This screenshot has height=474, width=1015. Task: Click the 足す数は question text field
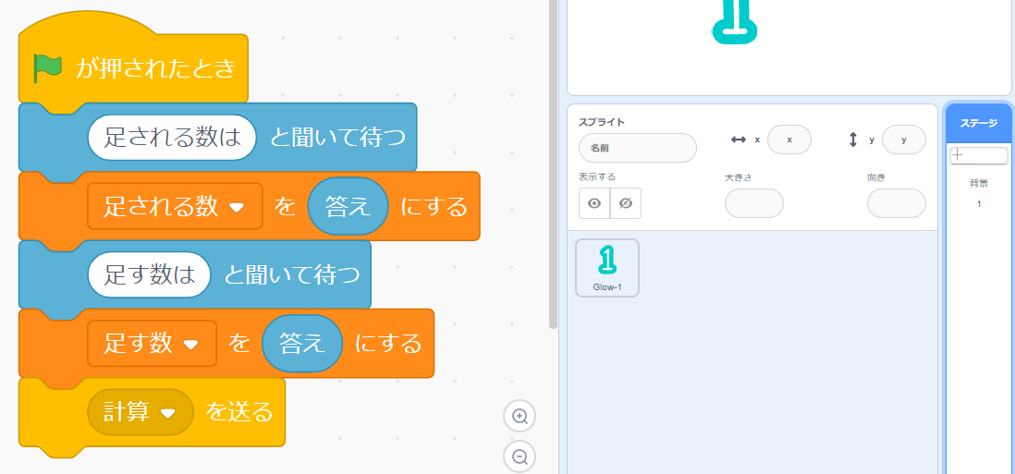tap(149, 275)
